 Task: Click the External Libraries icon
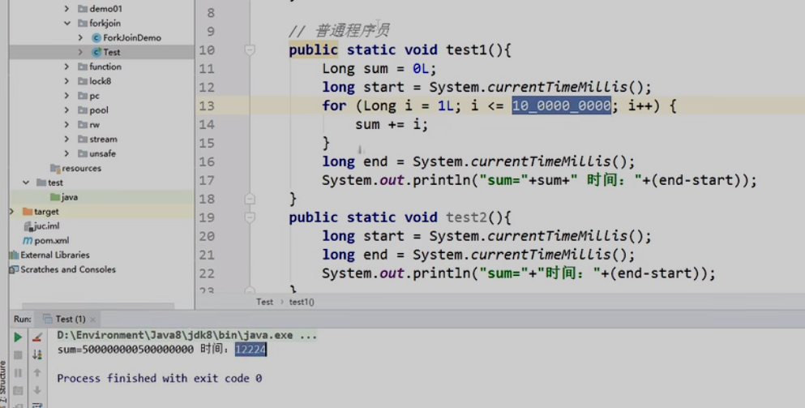tap(14, 255)
